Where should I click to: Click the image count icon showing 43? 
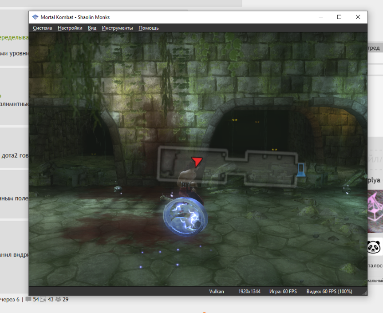tap(43, 299)
